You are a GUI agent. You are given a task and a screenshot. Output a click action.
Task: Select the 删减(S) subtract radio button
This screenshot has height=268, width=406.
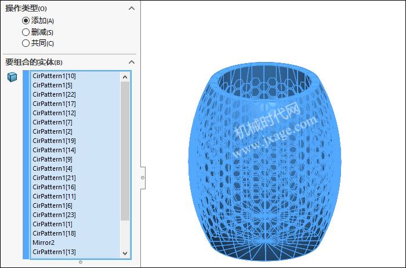pyautogui.click(x=26, y=32)
